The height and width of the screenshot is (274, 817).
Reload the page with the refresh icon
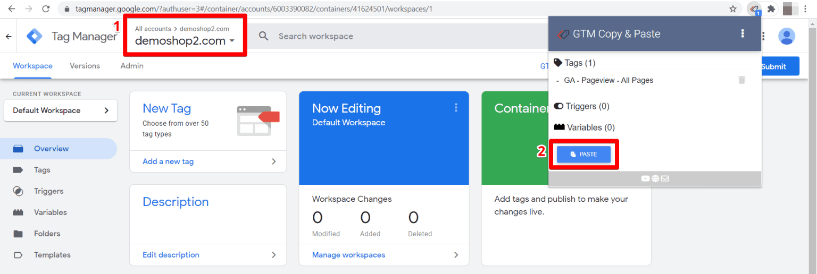(46, 9)
